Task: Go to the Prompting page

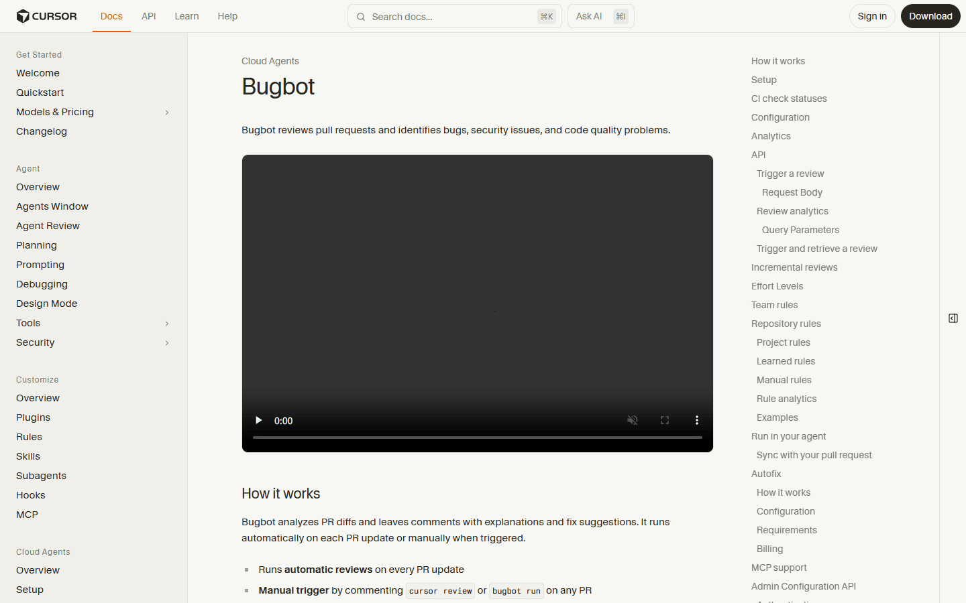Action: (x=40, y=265)
